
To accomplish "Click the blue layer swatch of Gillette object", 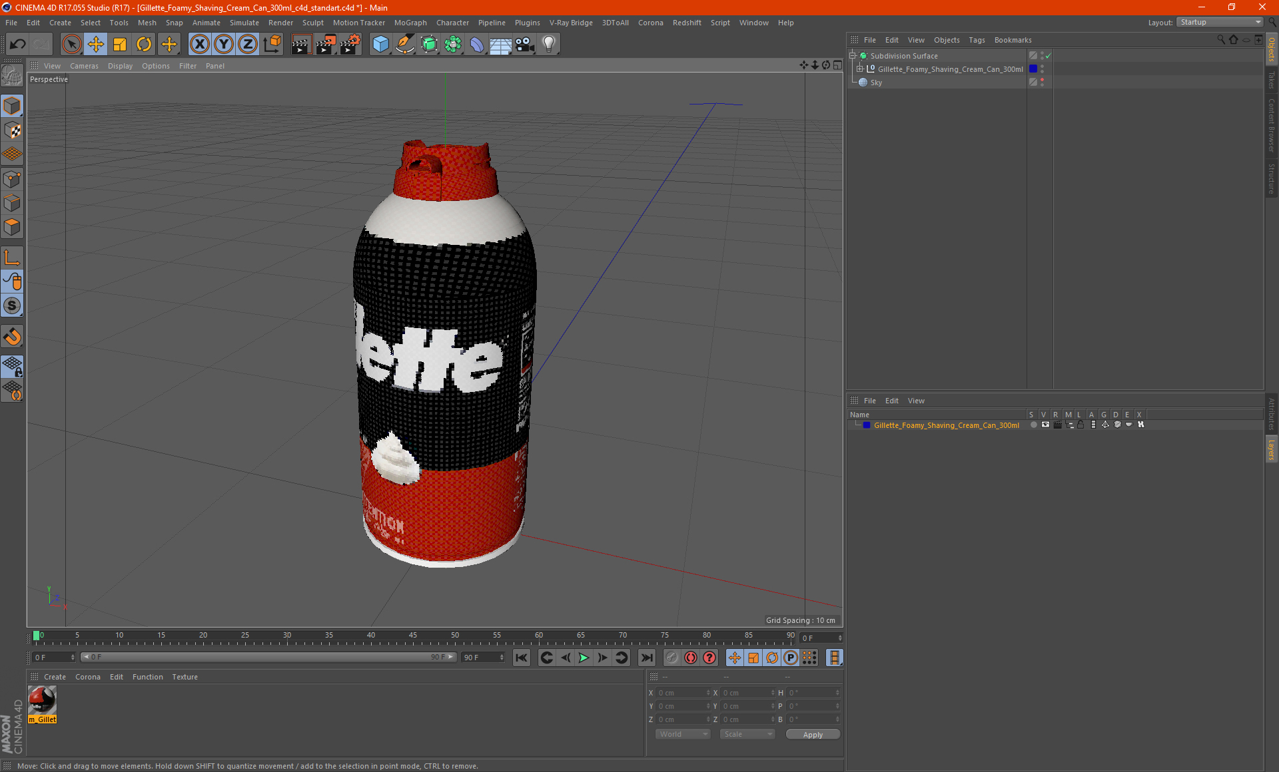I will pyautogui.click(x=1033, y=69).
